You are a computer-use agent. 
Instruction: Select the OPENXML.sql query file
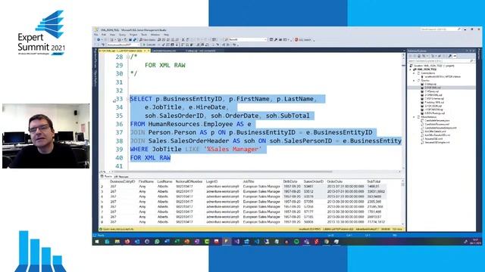[x=433, y=95]
